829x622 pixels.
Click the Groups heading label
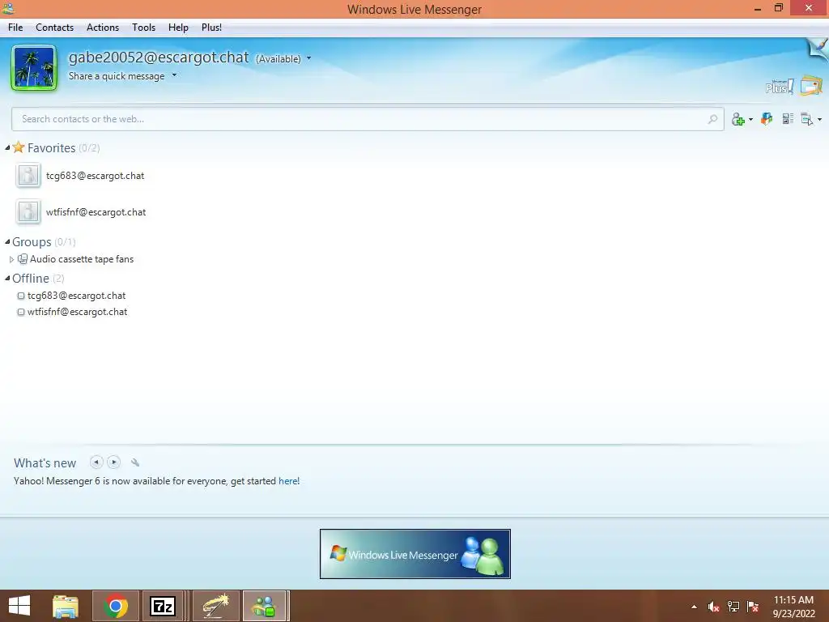click(x=32, y=241)
